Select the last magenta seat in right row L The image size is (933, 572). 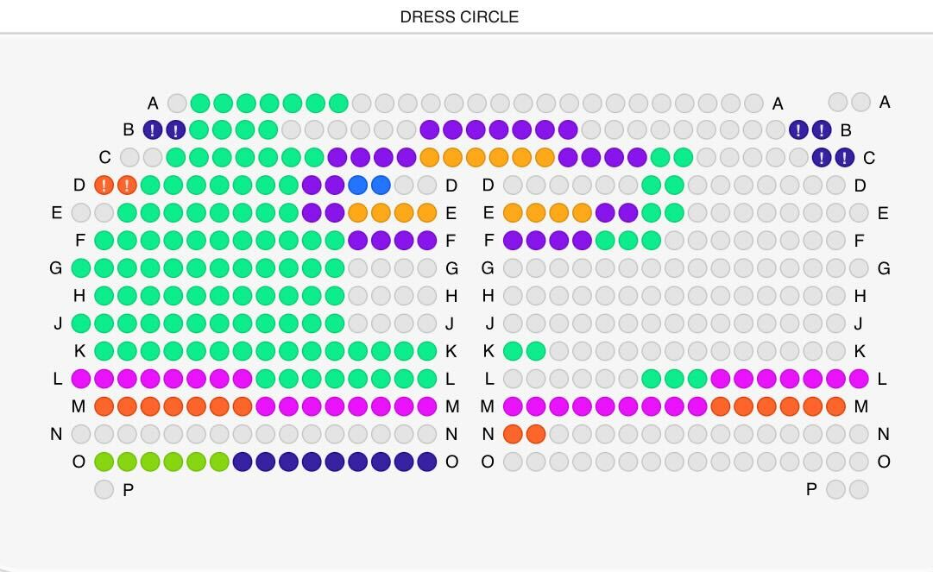tap(858, 379)
